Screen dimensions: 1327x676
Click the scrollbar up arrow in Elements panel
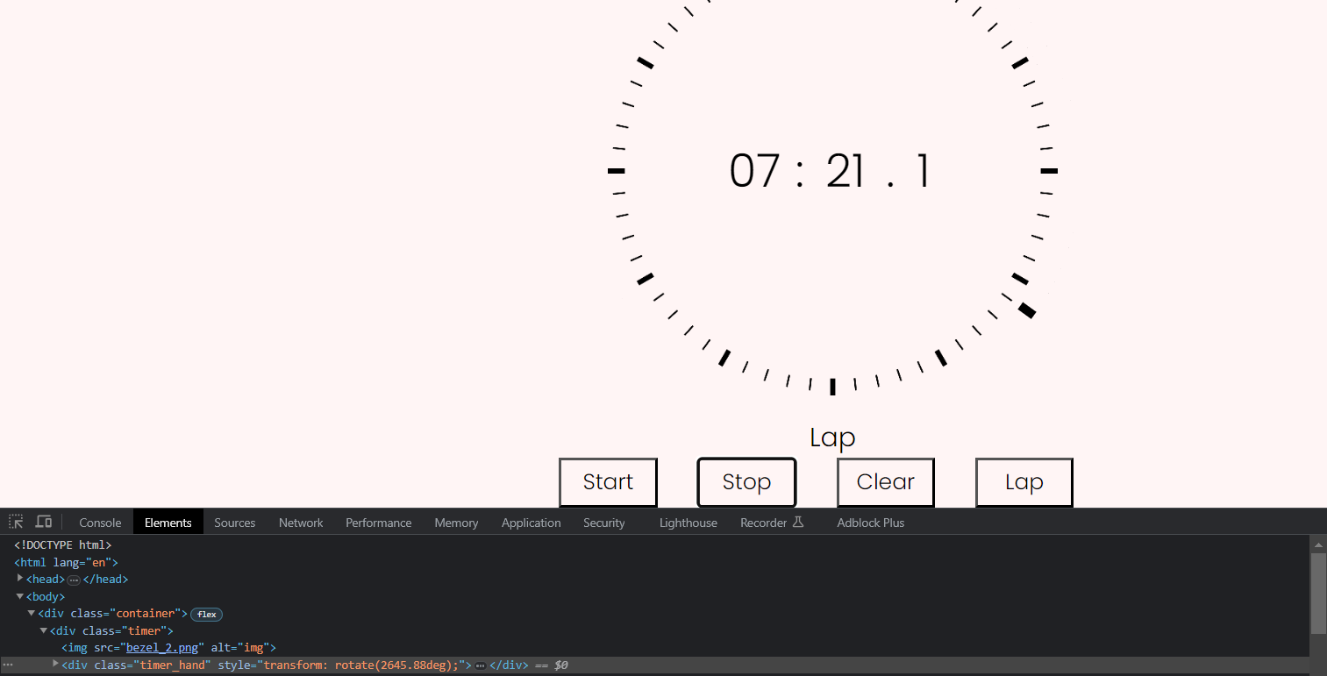(x=1318, y=544)
